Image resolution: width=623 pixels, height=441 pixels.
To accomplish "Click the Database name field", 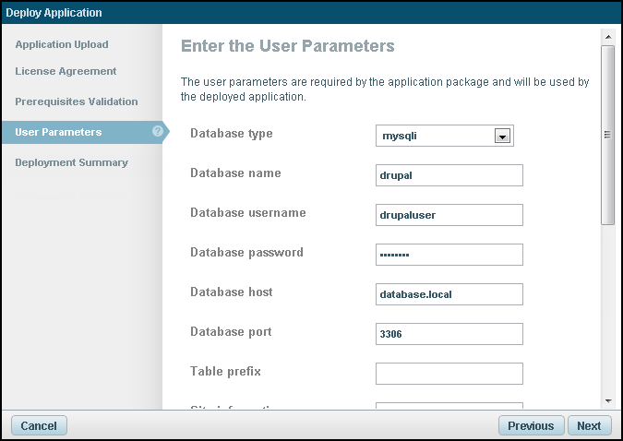I will pyautogui.click(x=449, y=175).
